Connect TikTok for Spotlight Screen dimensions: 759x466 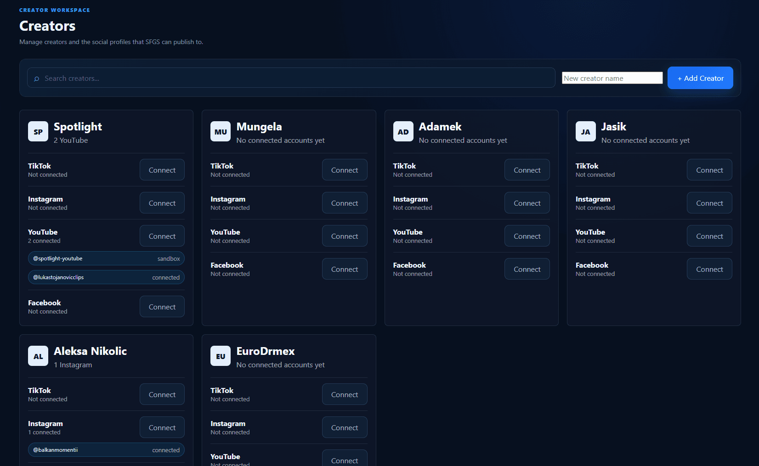162,170
